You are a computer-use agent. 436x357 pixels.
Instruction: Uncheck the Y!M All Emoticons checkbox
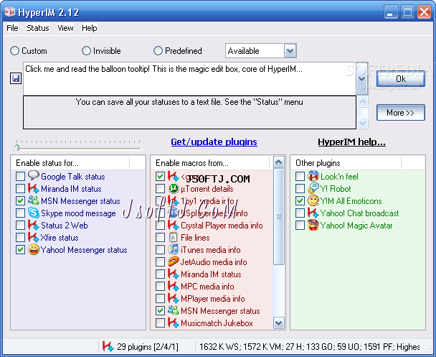tap(300, 201)
